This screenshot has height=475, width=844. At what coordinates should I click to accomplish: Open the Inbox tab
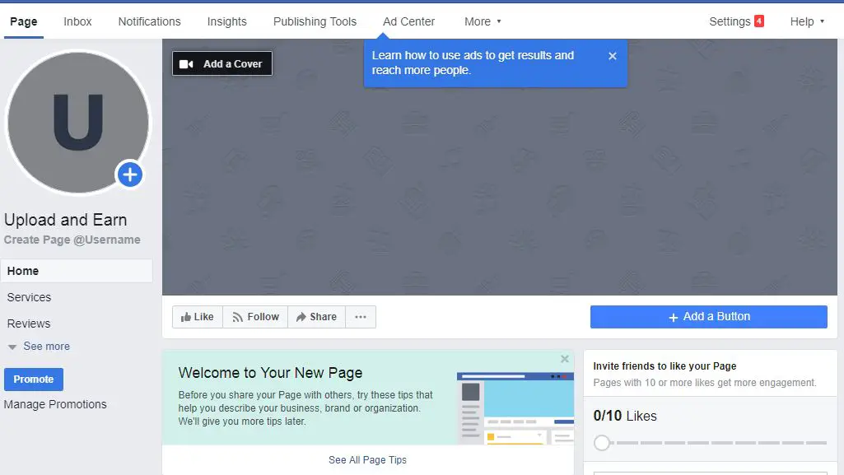coord(77,21)
